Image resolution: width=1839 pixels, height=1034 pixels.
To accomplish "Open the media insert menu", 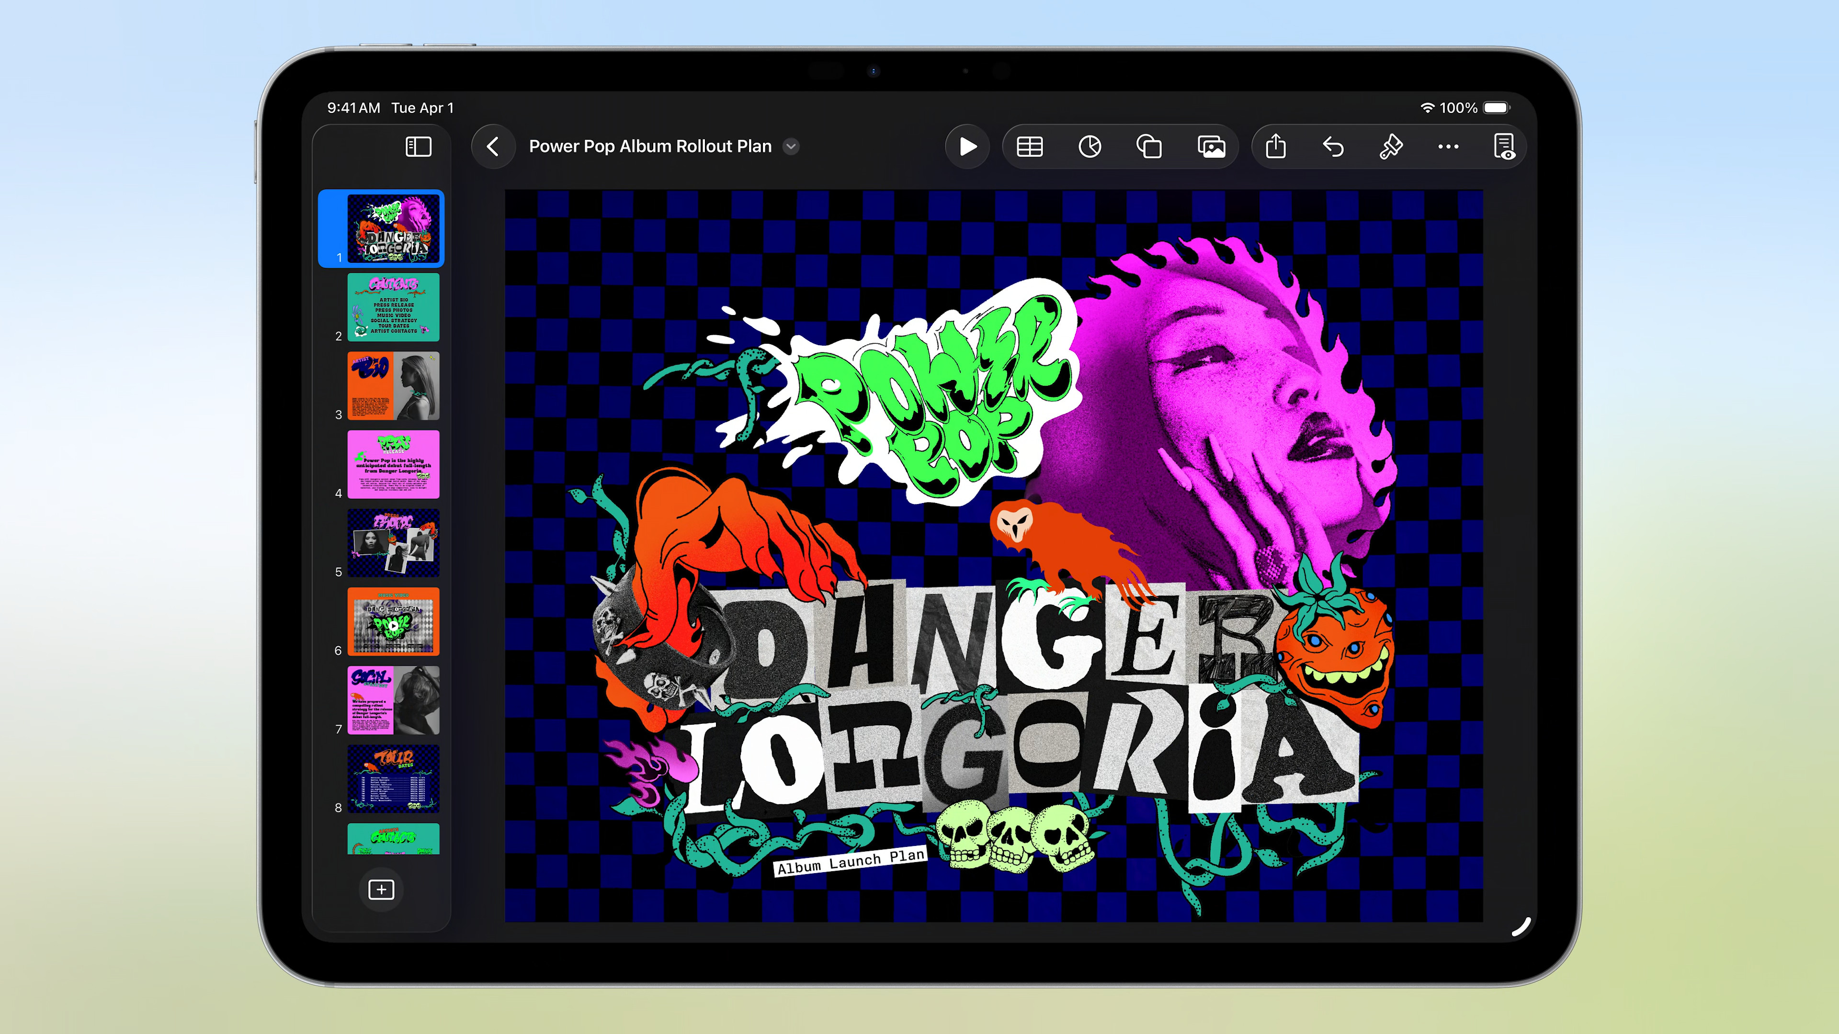I will click(1212, 147).
